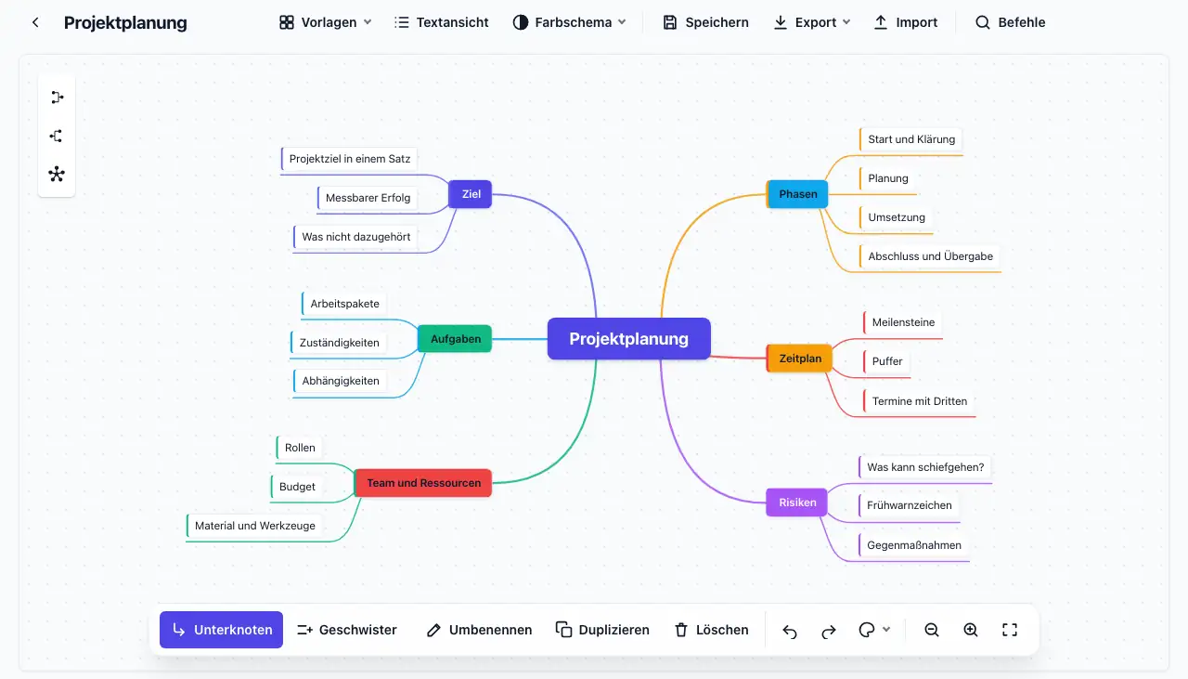Select the radial layout icon

tap(57, 175)
